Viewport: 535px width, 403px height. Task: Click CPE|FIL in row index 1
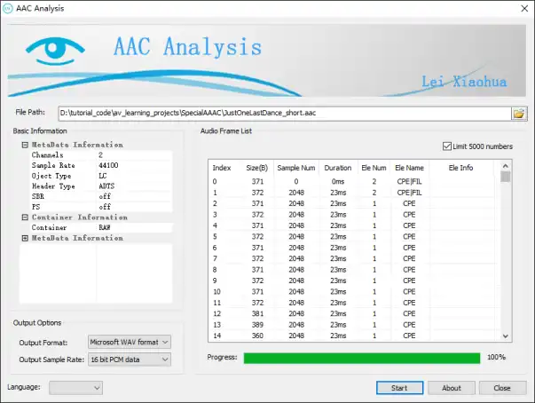[x=409, y=193]
